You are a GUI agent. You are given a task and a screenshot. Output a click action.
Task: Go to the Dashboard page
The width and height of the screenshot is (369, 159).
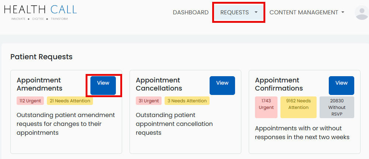point(190,13)
